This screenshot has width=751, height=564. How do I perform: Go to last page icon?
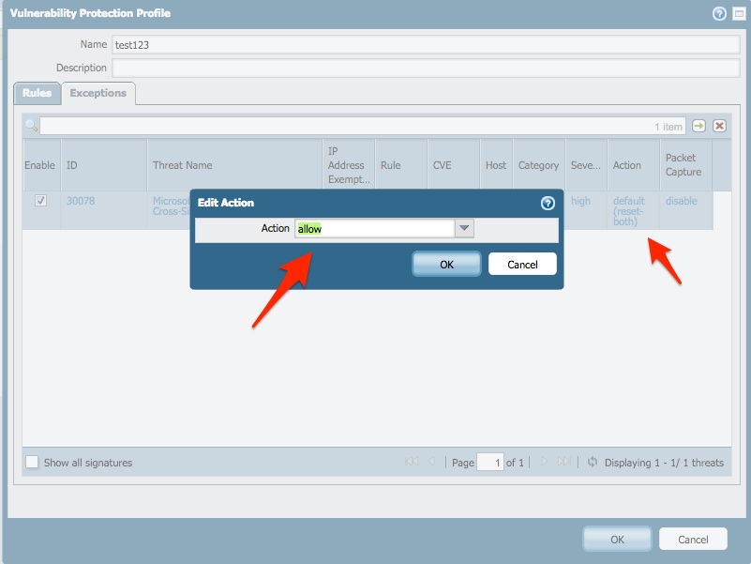tap(563, 462)
